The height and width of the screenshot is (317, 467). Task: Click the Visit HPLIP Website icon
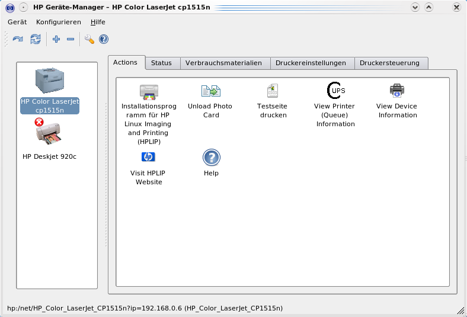point(148,156)
